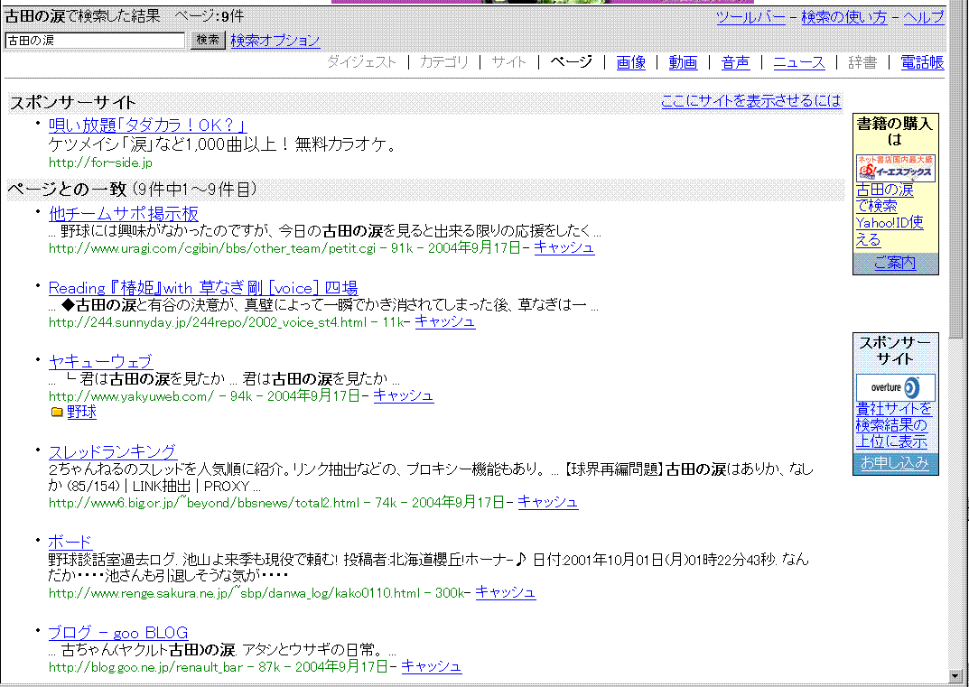Click お申し込み in the sponsor box
This screenshot has height=687, width=969.
click(x=895, y=463)
